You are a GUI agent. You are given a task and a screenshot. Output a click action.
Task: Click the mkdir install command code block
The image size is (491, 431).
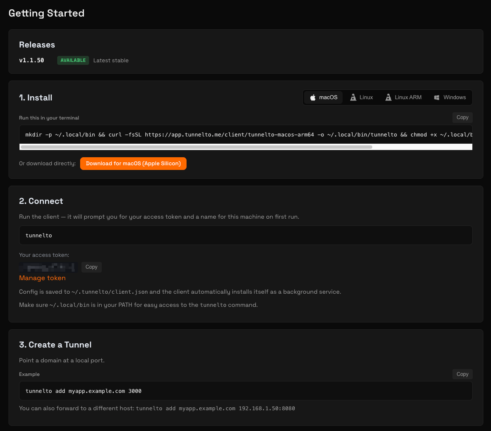click(246, 134)
